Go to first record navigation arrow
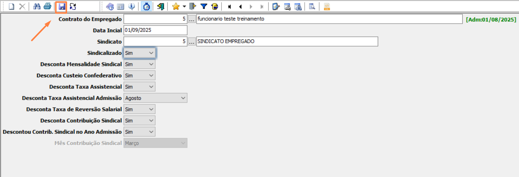 coord(229,6)
